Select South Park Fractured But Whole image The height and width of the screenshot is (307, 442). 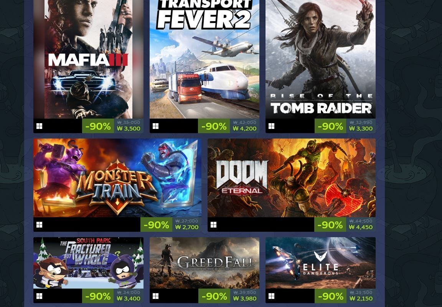click(x=88, y=263)
